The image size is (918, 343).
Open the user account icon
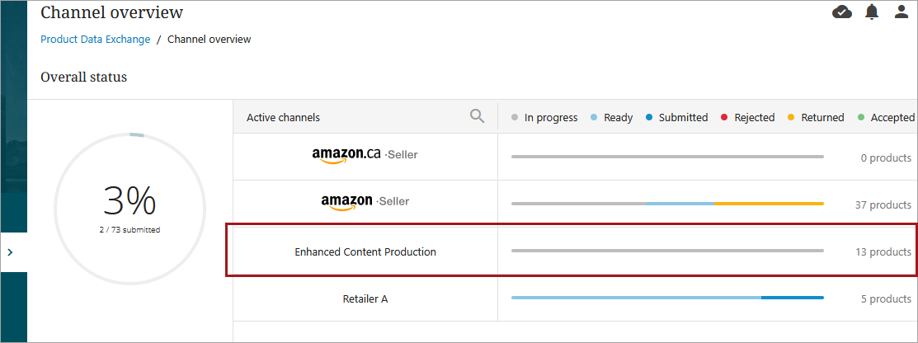tap(902, 12)
